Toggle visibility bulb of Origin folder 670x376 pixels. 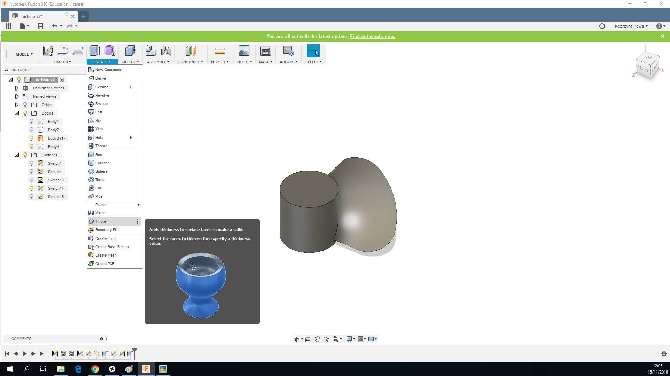click(25, 105)
